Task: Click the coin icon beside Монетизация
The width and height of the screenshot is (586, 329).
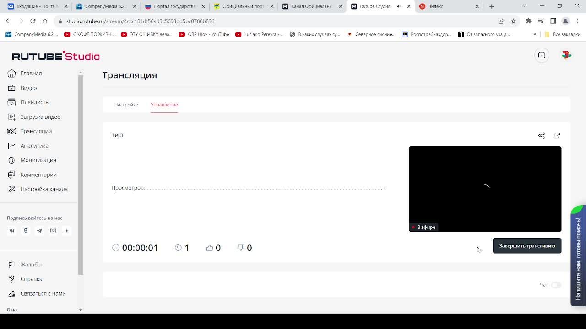Action: point(11,160)
